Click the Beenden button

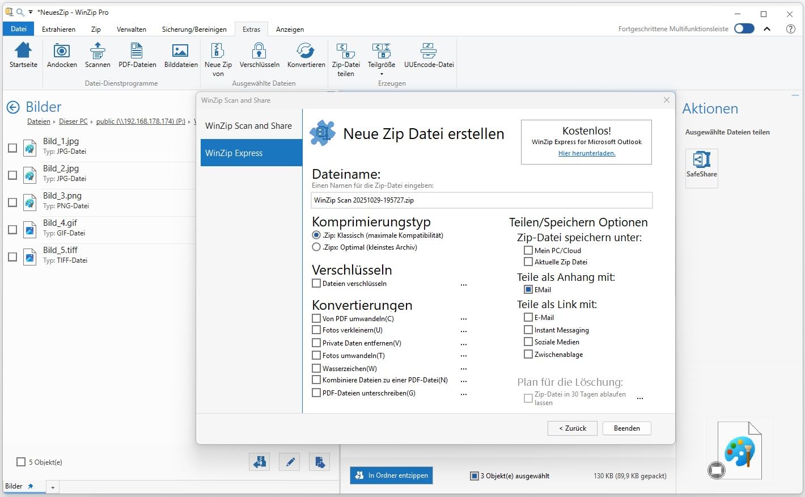(626, 428)
